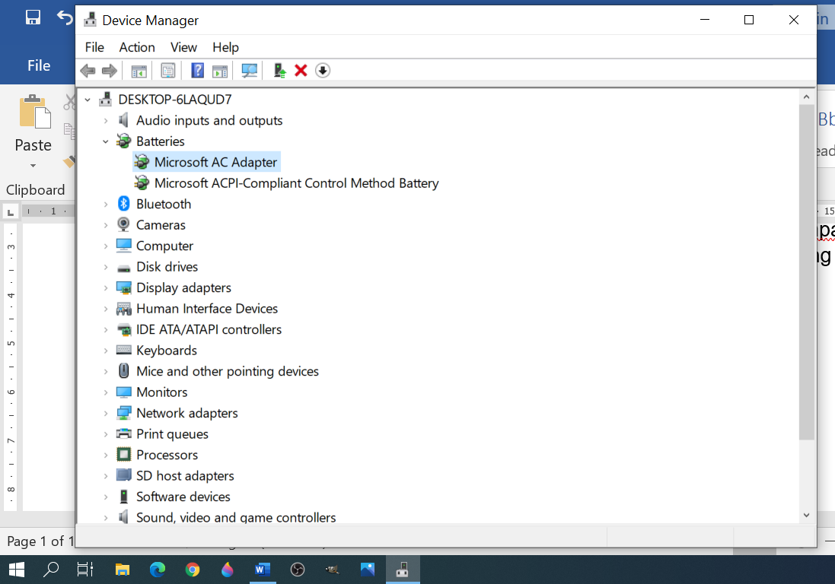The image size is (835, 584).
Task: Click the Print queues printer icon
Action: click(x=123, y=433)
